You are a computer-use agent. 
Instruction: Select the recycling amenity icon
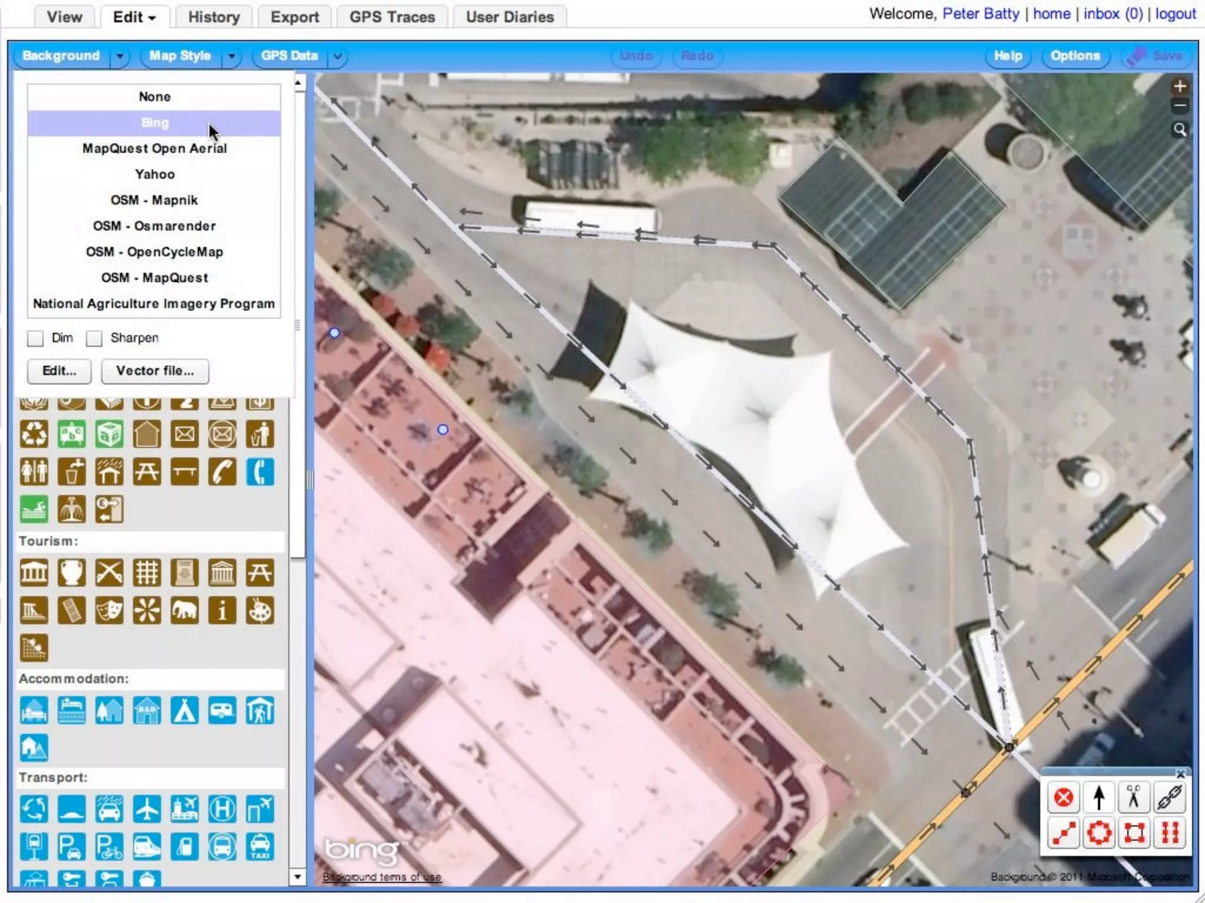coord(34,434)
